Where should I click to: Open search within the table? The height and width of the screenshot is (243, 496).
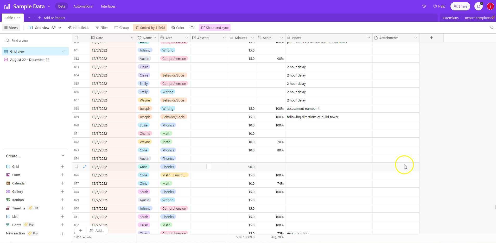492,28
